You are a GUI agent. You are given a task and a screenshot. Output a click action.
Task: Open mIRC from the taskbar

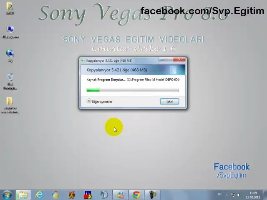pos(88,195)
